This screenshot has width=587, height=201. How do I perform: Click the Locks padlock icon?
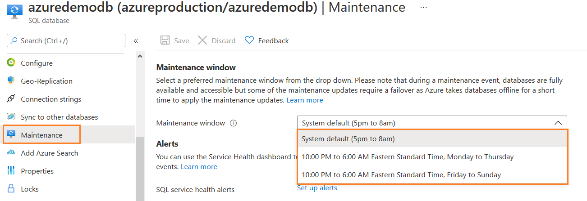pyautogui.click(x=11, y=189)
